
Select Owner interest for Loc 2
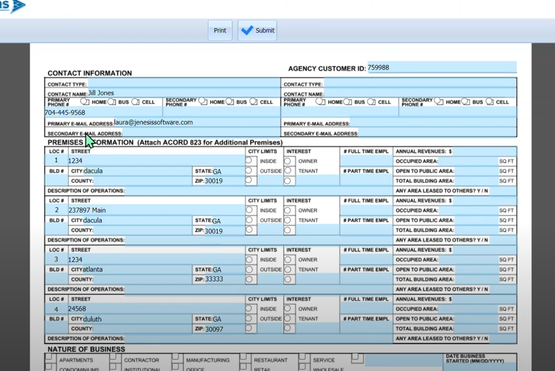(x=288, y=211)
